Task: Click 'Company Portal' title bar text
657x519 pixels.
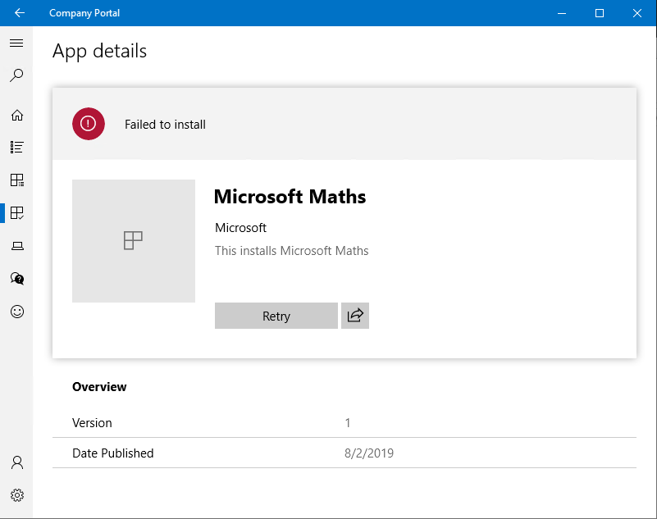Action: tap(84, 13)
